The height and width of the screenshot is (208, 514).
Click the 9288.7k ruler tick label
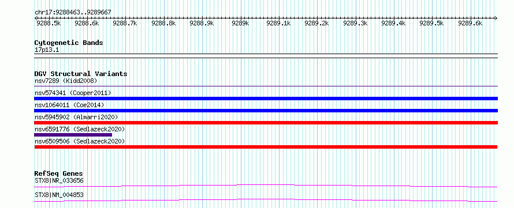tap(125, 23)
